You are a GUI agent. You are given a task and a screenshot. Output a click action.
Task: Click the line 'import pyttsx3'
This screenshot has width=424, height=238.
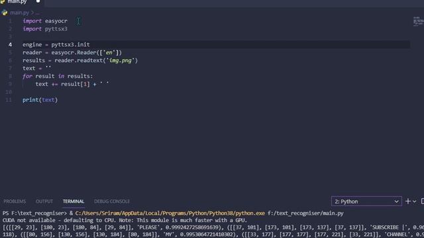tap(45, 29)
